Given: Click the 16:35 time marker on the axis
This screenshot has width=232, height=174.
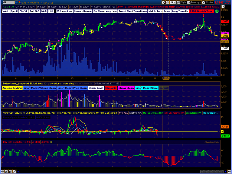Looking at the screenshot, I should [x=166, y=78].
